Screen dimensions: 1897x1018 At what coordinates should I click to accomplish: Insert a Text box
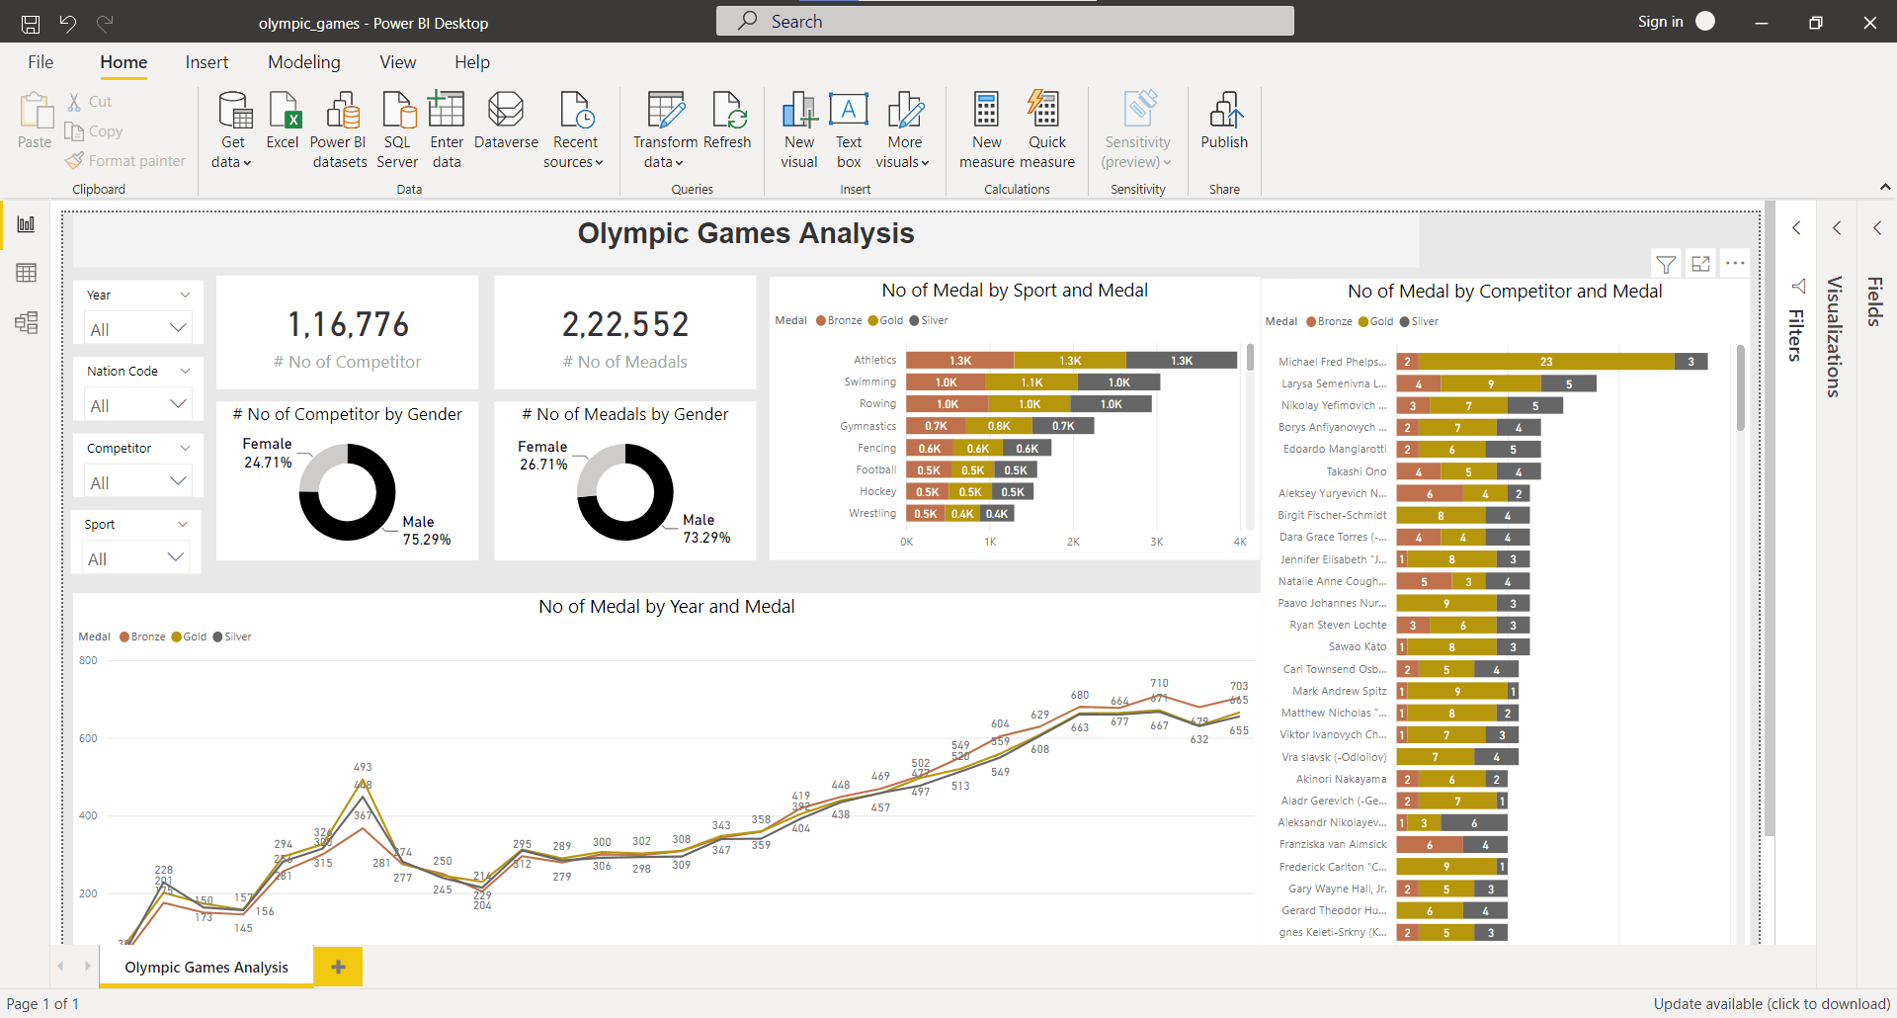(848, 128)
